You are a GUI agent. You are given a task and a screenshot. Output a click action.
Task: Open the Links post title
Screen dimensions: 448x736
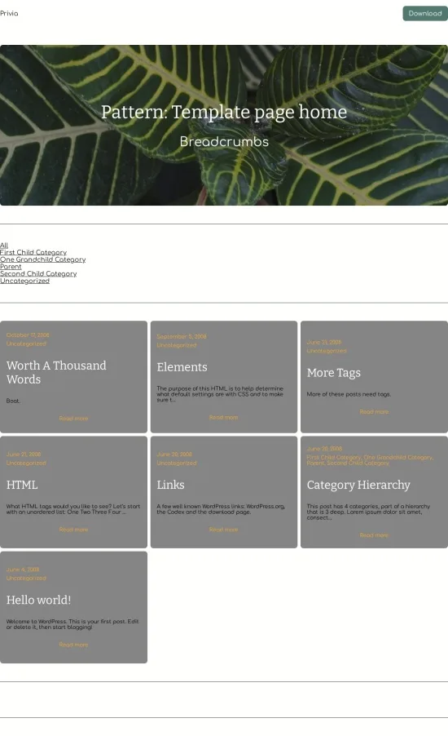[170, 485]
